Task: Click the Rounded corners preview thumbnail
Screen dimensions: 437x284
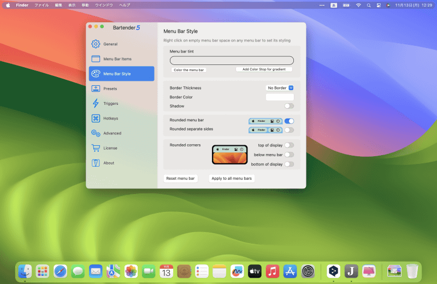Action: 229,155
